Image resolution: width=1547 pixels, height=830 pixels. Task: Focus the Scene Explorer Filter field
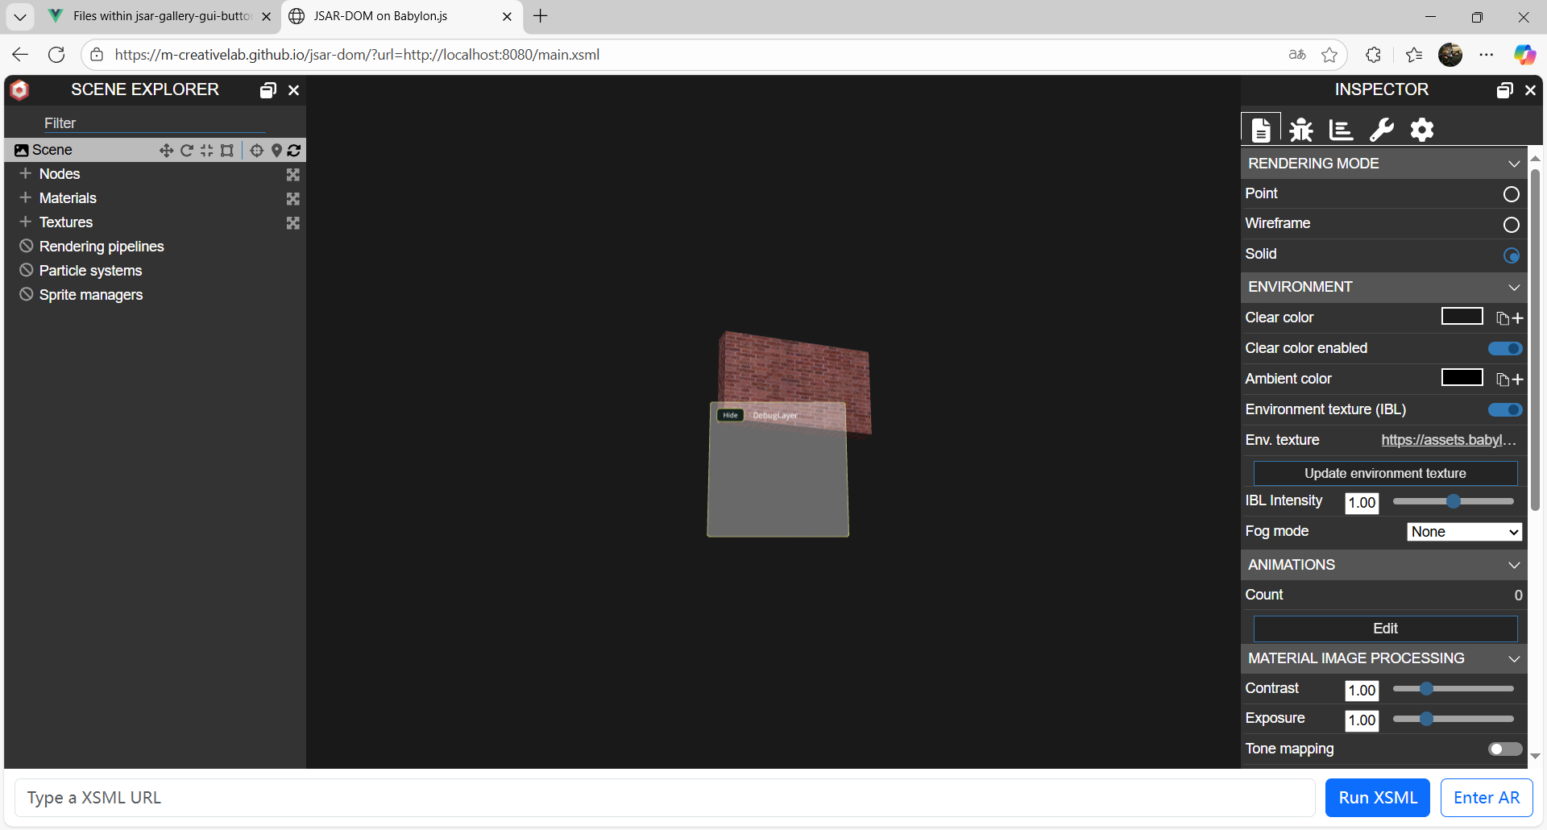155,123
